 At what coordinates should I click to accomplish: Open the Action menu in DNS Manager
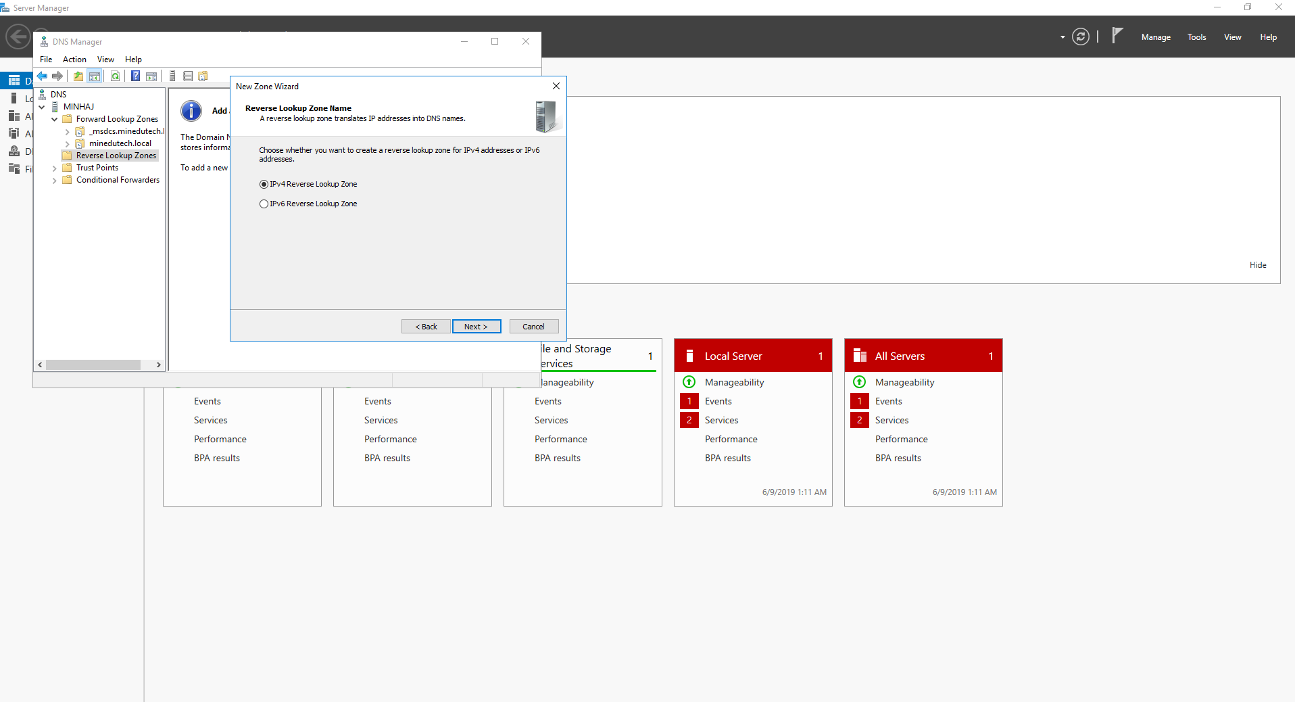click(74, 60)
